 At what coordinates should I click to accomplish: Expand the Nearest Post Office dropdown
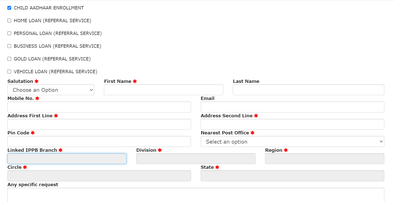pyautogui.click(x=292, y=142)
